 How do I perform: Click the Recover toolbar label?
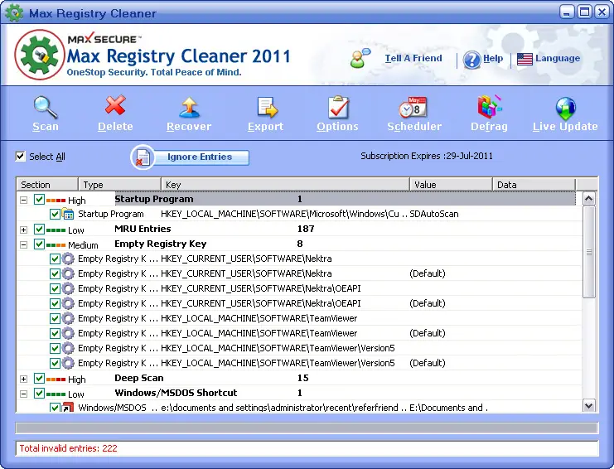(189, 127)
